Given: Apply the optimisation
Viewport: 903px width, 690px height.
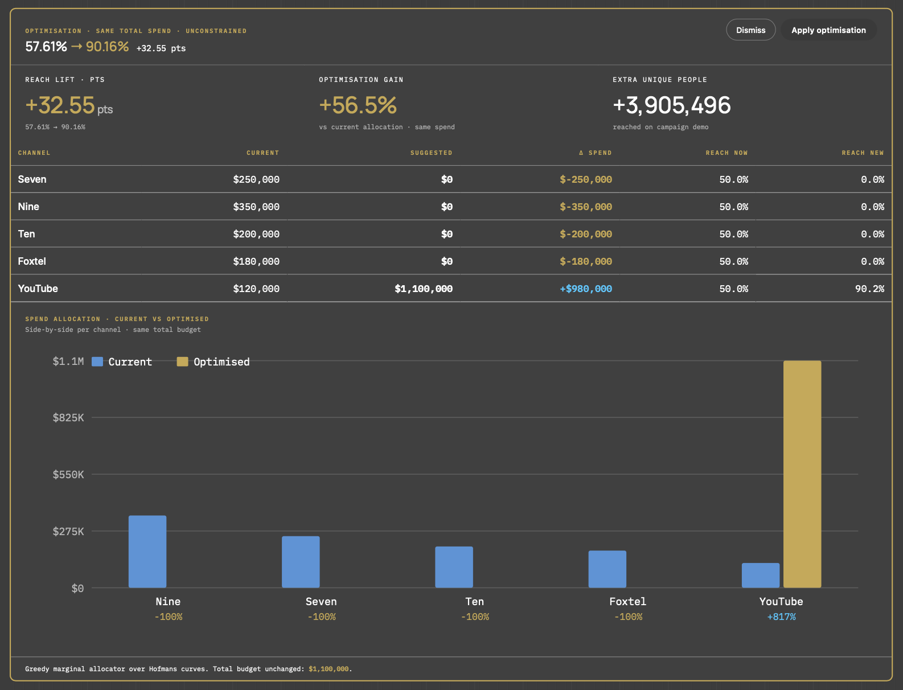Looking at the screenshot, I should click(x=828, y=30).
